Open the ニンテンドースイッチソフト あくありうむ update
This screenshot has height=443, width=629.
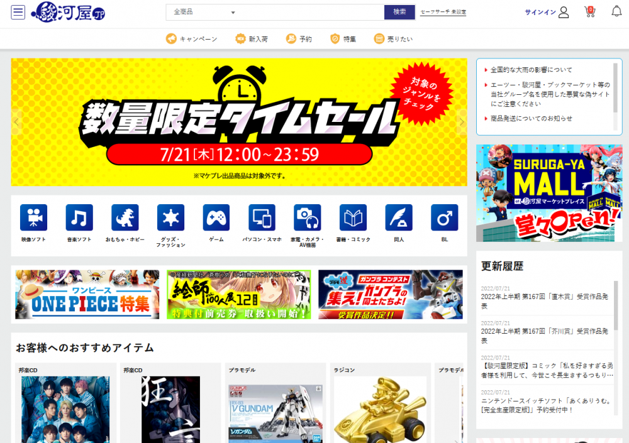546,405
